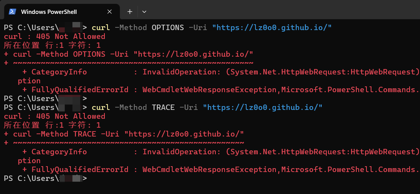The width and height of the screenshot is (420, 194).
Task: Click the PowerShell icon in the tab
Action: 12,12
